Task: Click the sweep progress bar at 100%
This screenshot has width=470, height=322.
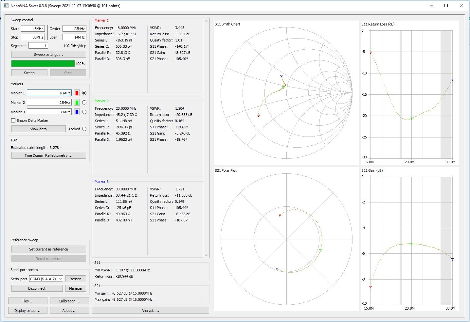Action: [x=43, y=63]
